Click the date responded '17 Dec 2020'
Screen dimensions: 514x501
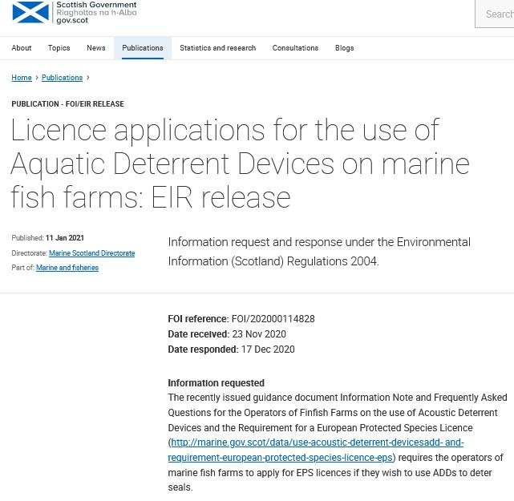pos(268,349)
